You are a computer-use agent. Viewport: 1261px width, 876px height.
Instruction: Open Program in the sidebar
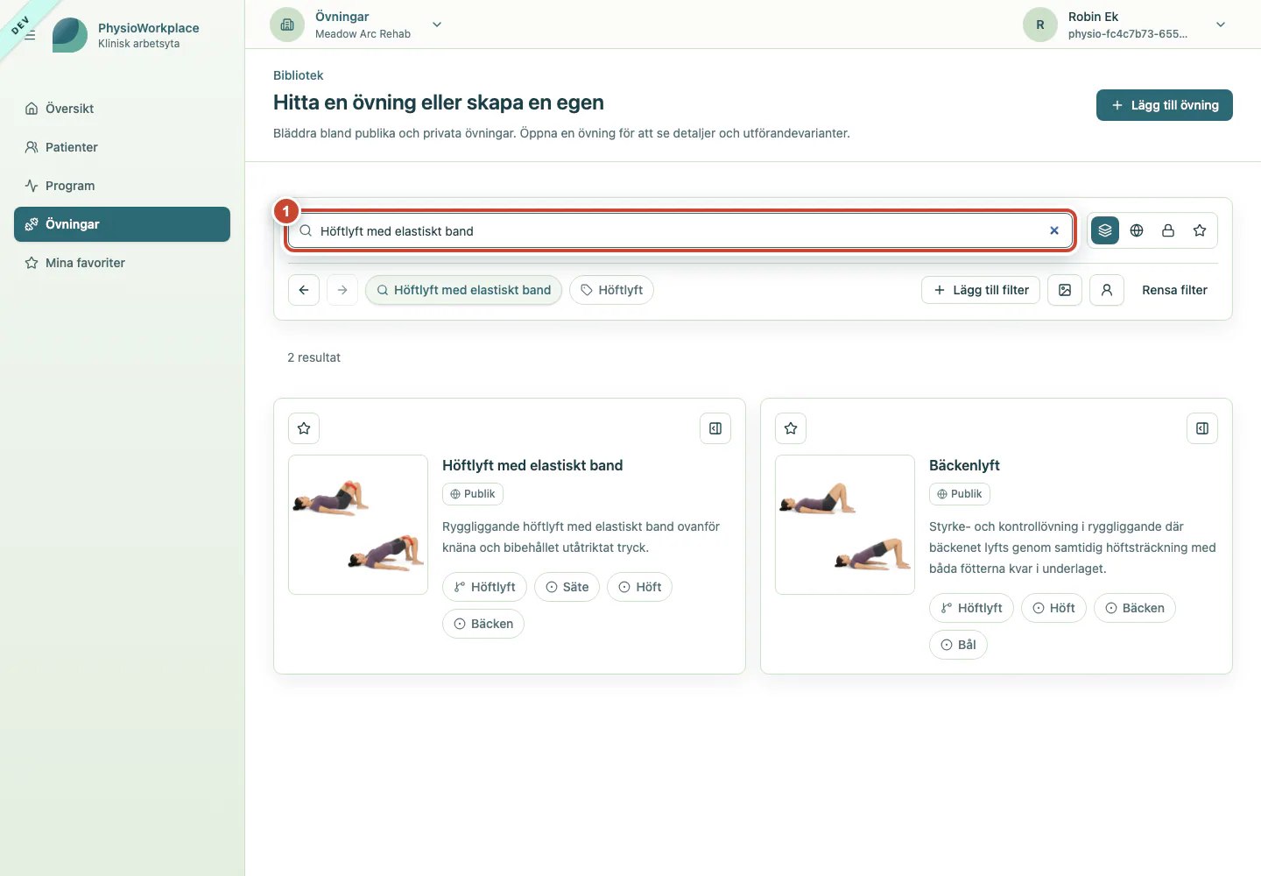[122, 186]
